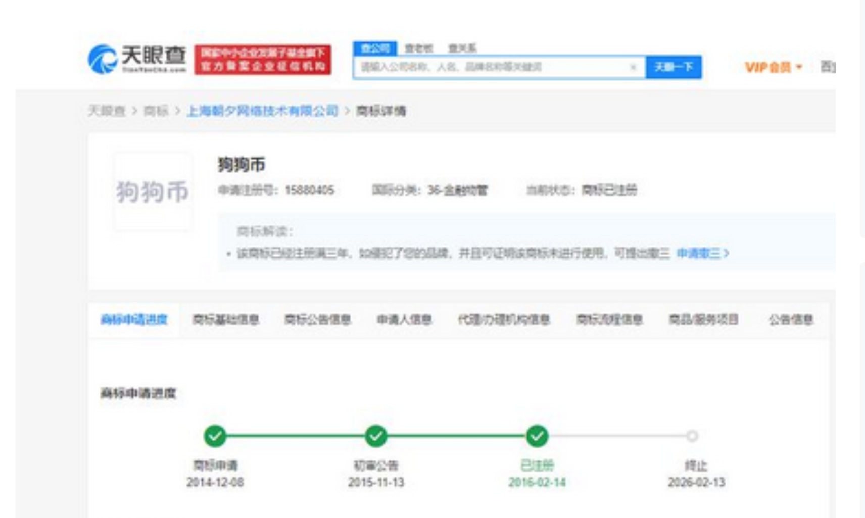Click the 商标解读 label

[265, 231]
